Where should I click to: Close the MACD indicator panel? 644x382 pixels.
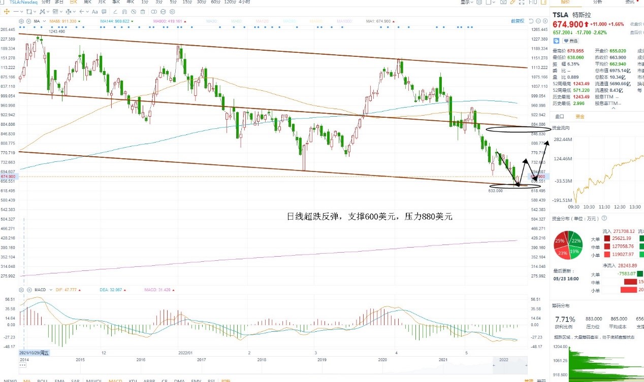[x=29, y=290]
